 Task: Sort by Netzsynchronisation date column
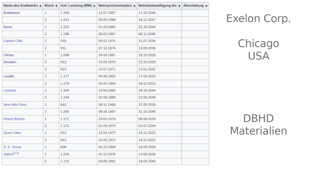coord(134,6)
